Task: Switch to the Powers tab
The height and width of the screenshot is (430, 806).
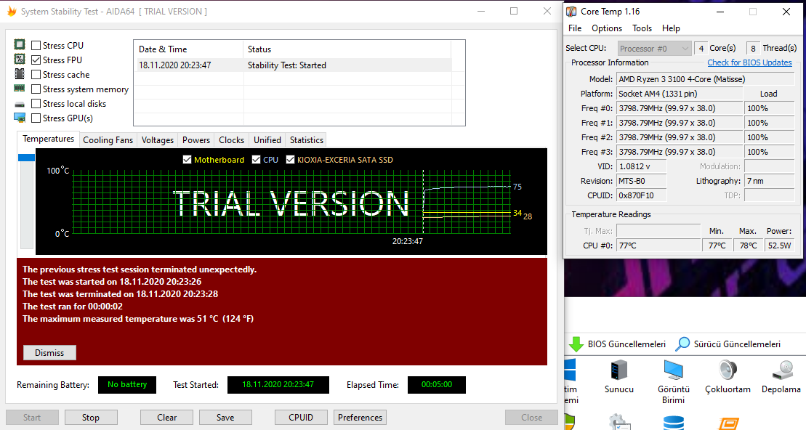Action: click(196, 139)
